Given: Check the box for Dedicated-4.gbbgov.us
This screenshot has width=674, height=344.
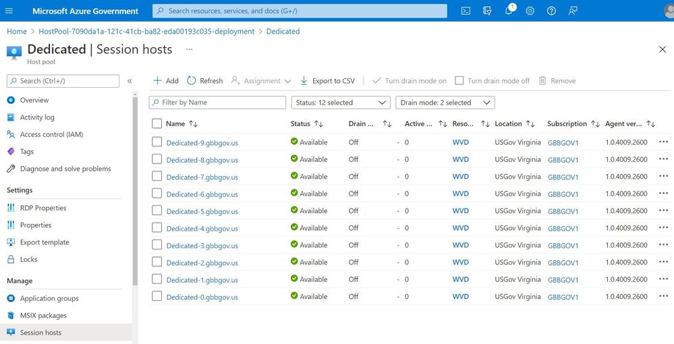Looking at the screenshot, I should [x=157, y=227].
